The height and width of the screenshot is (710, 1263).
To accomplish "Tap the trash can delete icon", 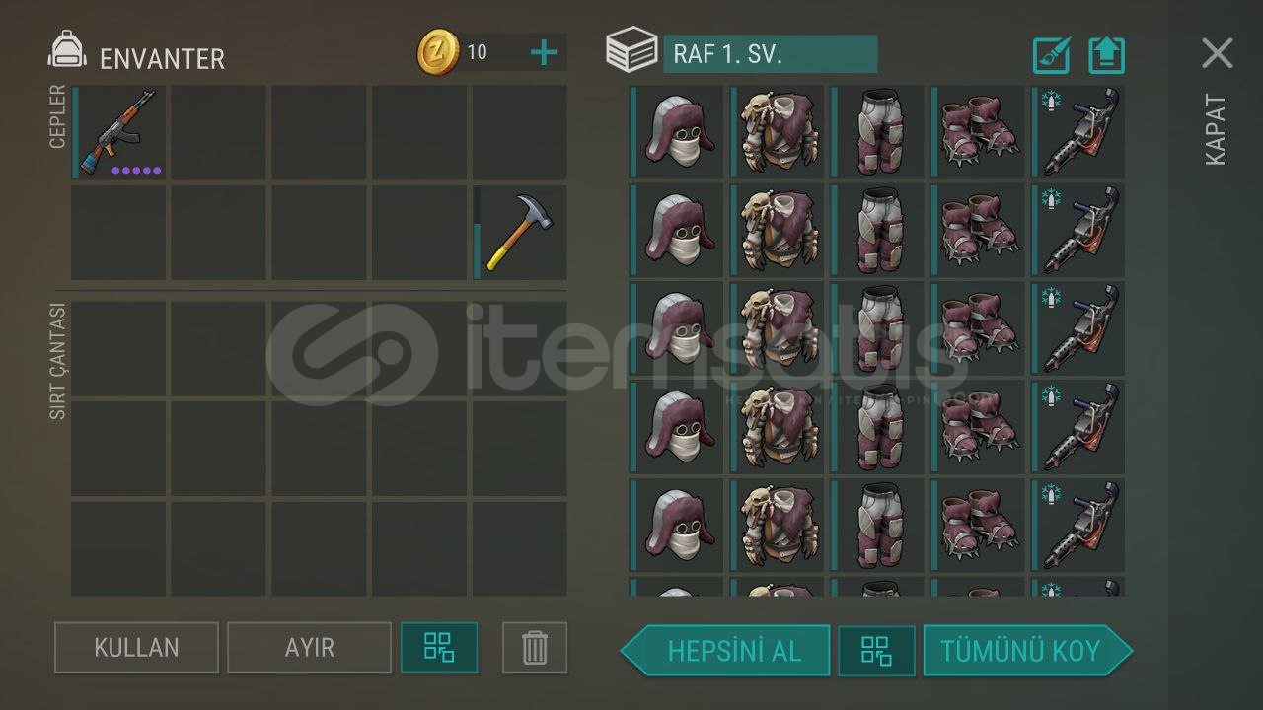I will pyautogui.click(x=534, y=648).
